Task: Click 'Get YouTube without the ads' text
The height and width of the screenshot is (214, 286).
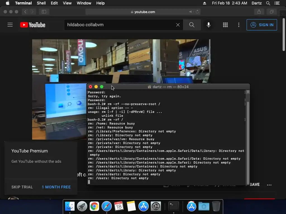Action: (36, 161)
